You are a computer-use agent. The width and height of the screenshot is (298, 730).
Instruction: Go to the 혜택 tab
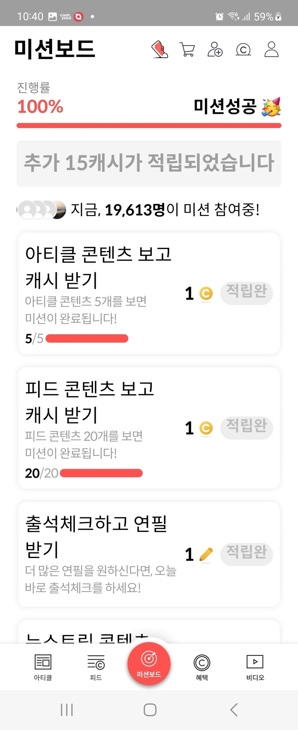click(202, 667)
